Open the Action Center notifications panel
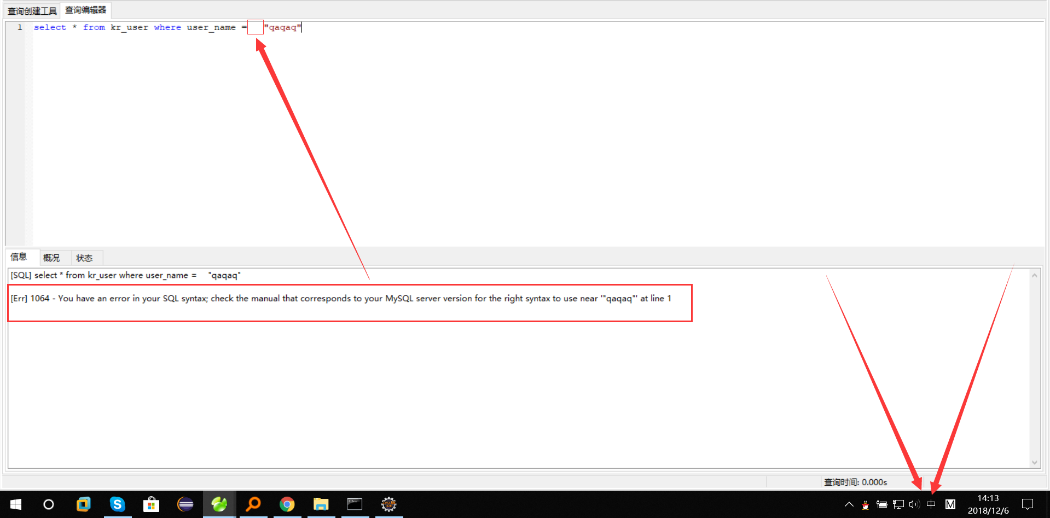 pyautogui.click(x=1027, y=505)
